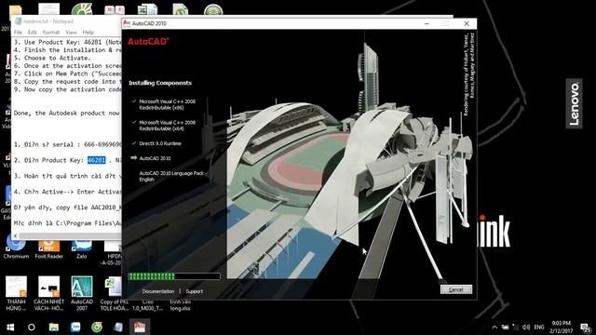The height and width of the screenshot is (335, 596).
Task: Click the AutoCAD installer taskbar icon
Action: point(140,327)
